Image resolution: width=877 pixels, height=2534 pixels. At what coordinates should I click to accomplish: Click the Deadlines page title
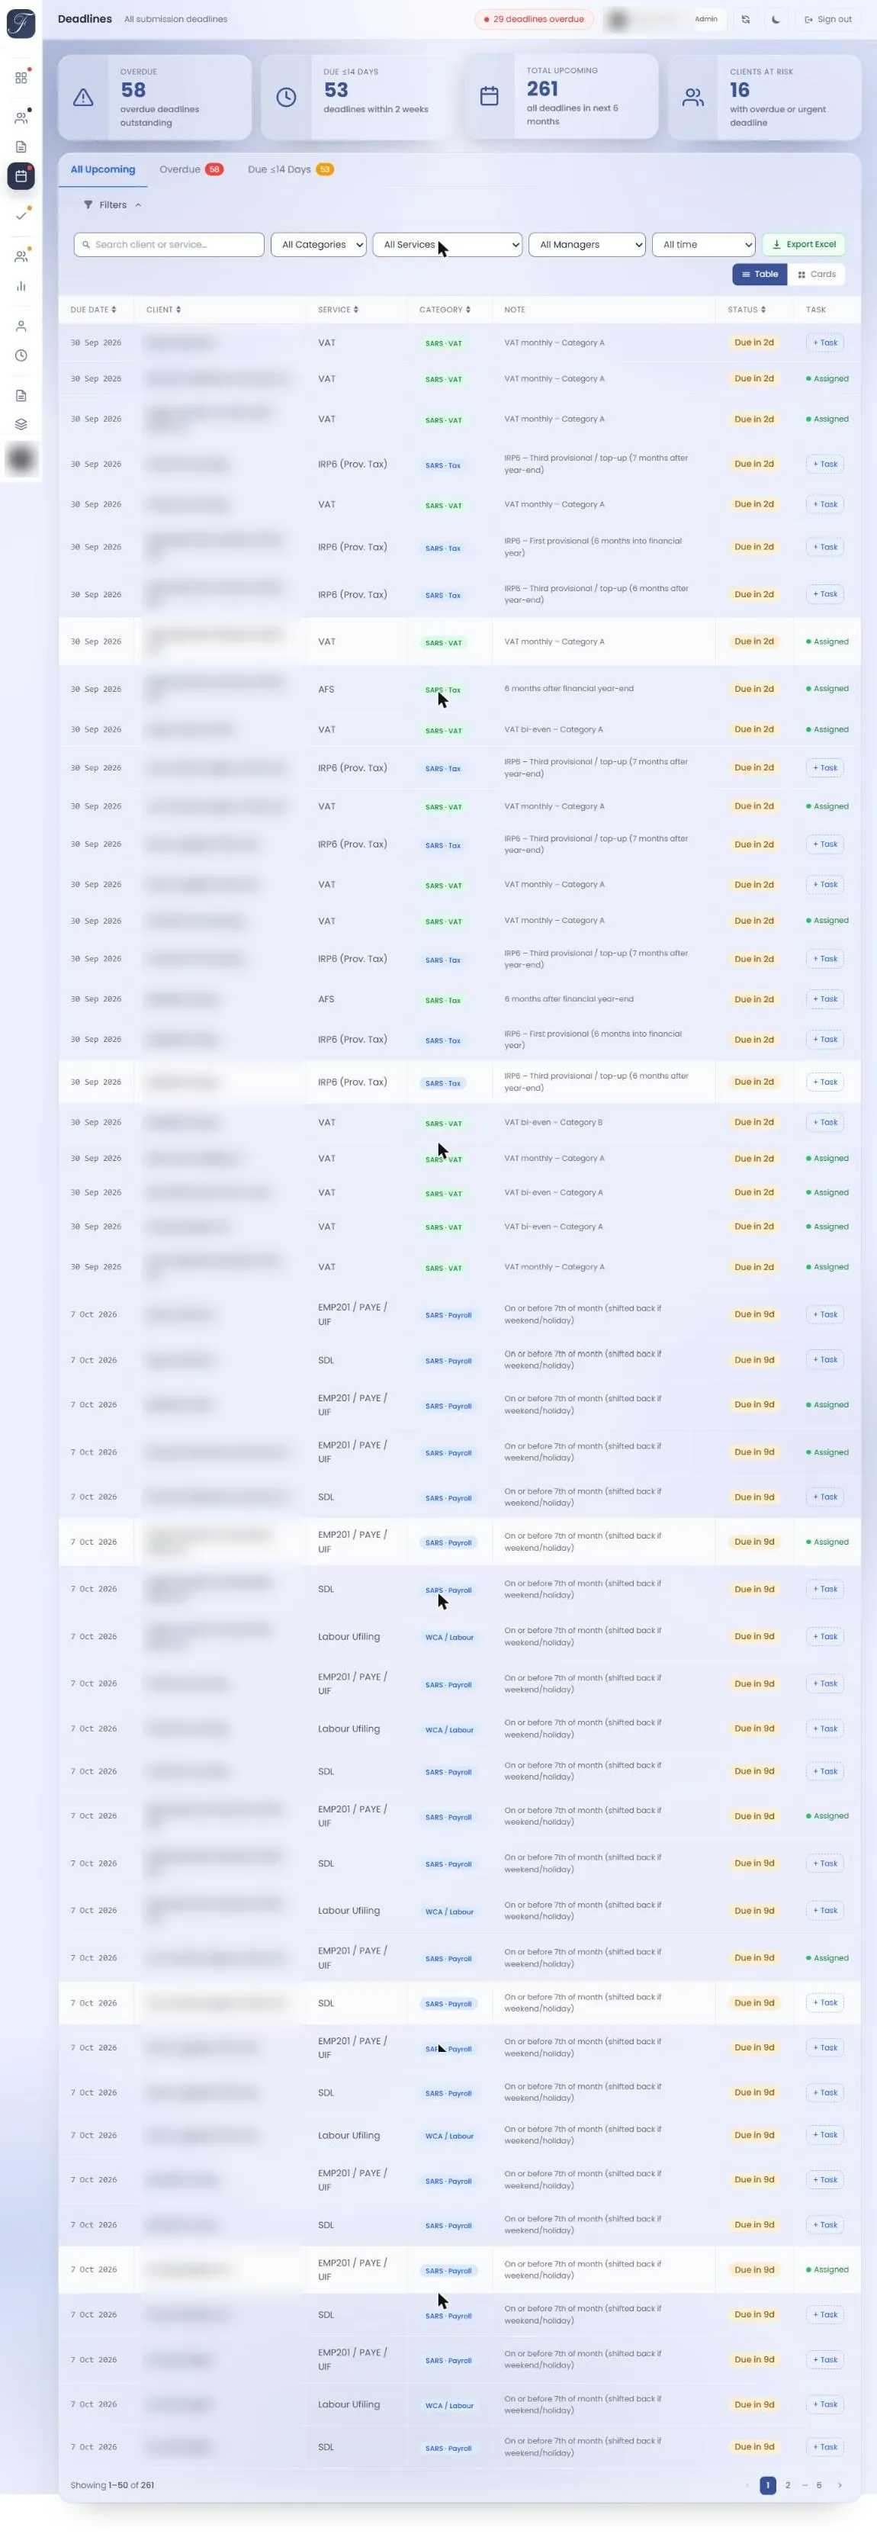(85, 19)
